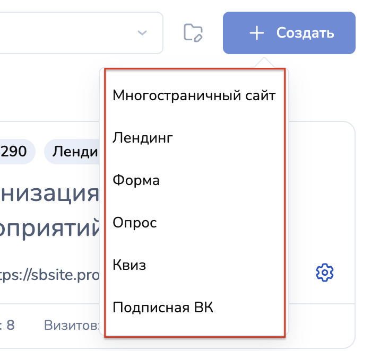This screenshot has height=351, width=380.
Task: Select Многостраничный сайт from menu
Action: 194,96
